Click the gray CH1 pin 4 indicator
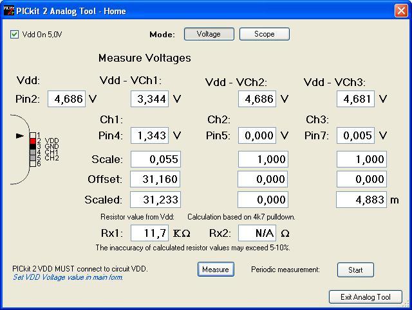The height and width of the screenshot is (310, 412). [33, 152]
